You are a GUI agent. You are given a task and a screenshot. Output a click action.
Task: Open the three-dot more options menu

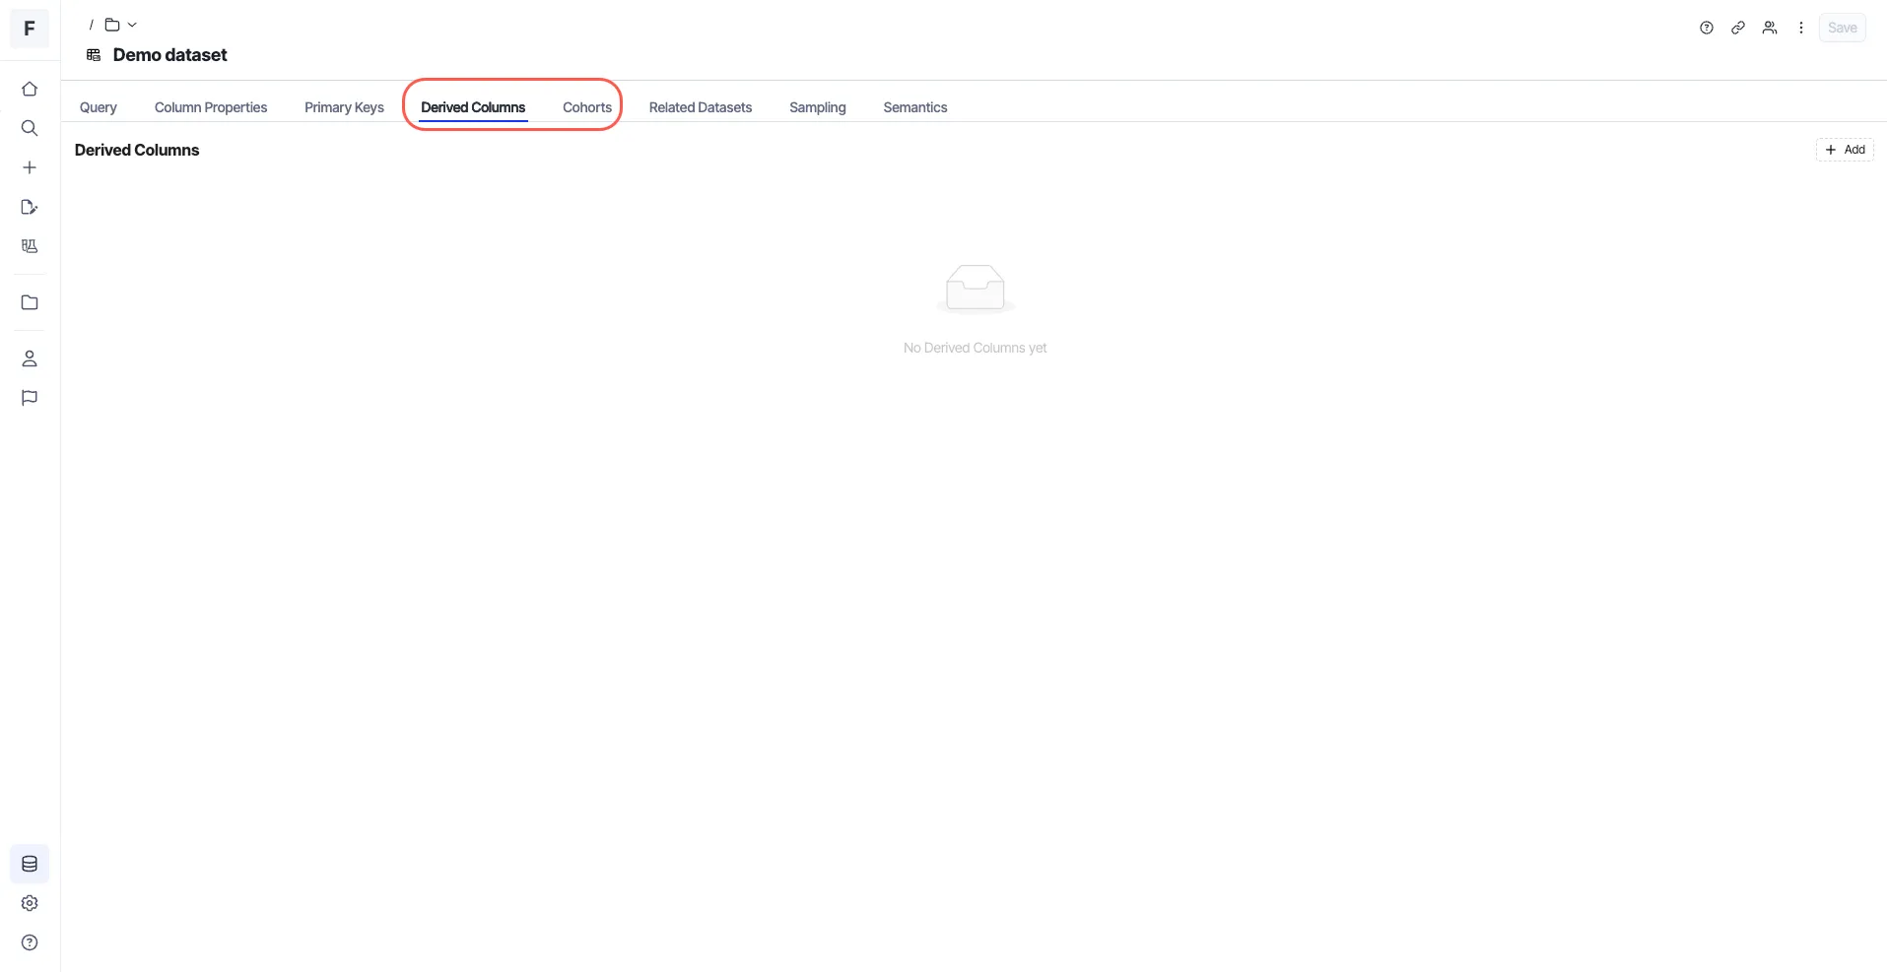(1801, 28)
